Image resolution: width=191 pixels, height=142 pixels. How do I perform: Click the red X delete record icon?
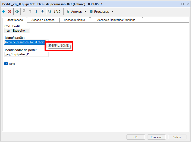(10, 11)
